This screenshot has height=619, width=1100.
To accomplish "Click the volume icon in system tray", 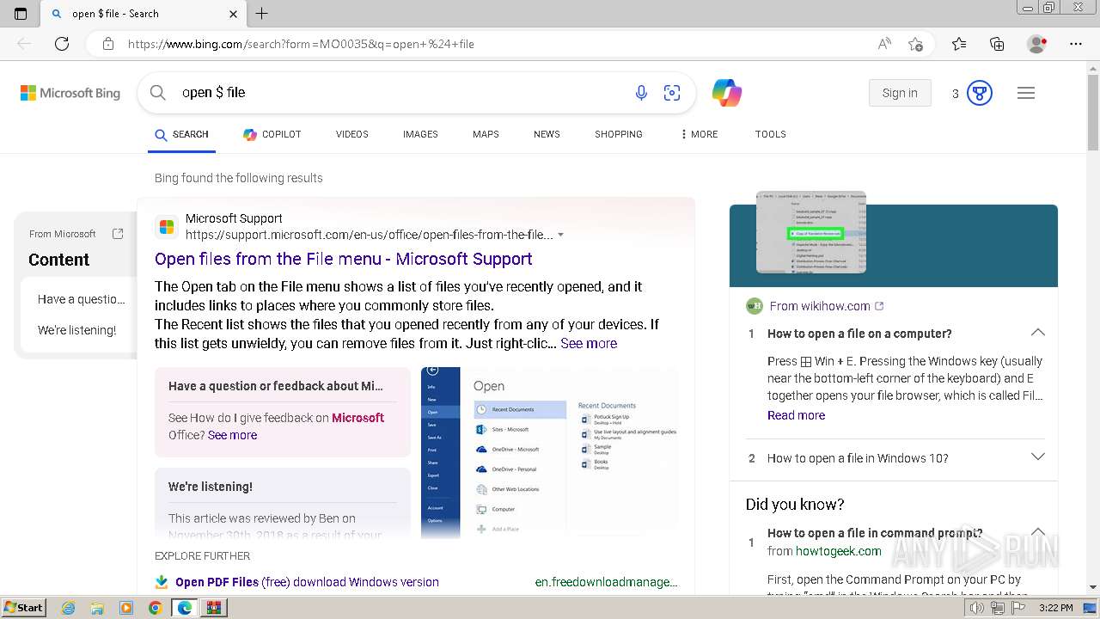I will (x=978, y=608).
